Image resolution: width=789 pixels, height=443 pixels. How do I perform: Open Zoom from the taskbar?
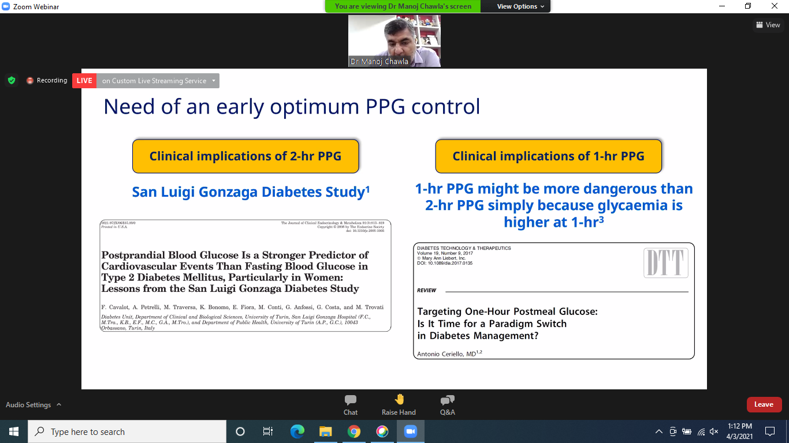(x=410, y=431)
